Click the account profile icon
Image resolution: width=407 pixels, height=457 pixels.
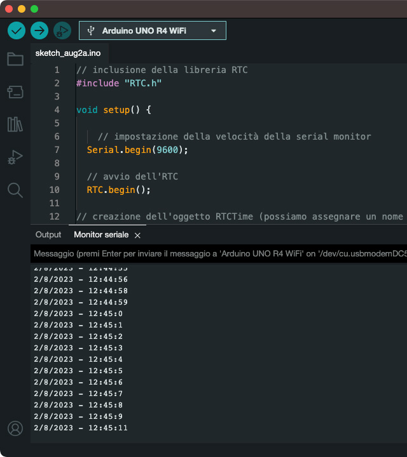pos(15,428)
